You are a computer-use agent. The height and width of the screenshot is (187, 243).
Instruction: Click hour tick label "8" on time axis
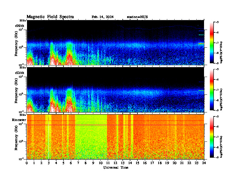click(86, 163)
